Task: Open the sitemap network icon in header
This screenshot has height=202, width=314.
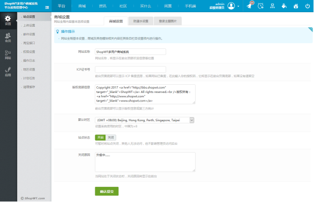Action: tap(272, 6)
